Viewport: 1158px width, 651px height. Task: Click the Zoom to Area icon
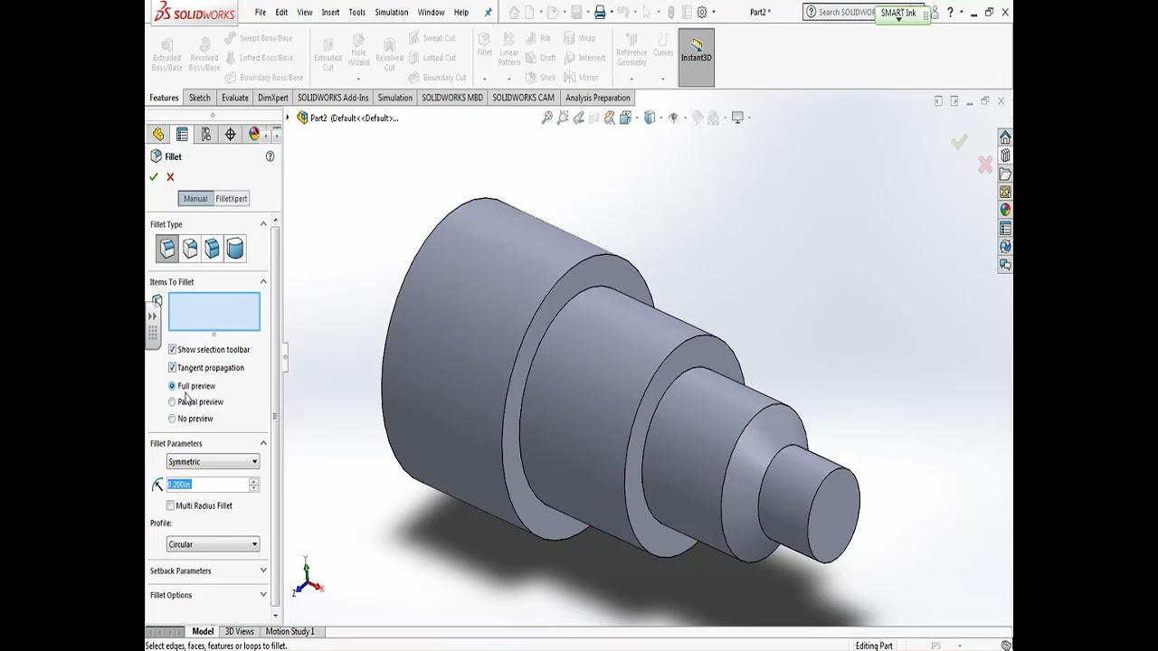click(x=563, y=118)
